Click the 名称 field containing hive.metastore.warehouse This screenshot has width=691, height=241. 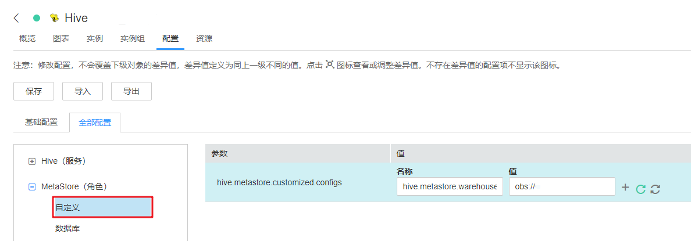tap(450, 186)
